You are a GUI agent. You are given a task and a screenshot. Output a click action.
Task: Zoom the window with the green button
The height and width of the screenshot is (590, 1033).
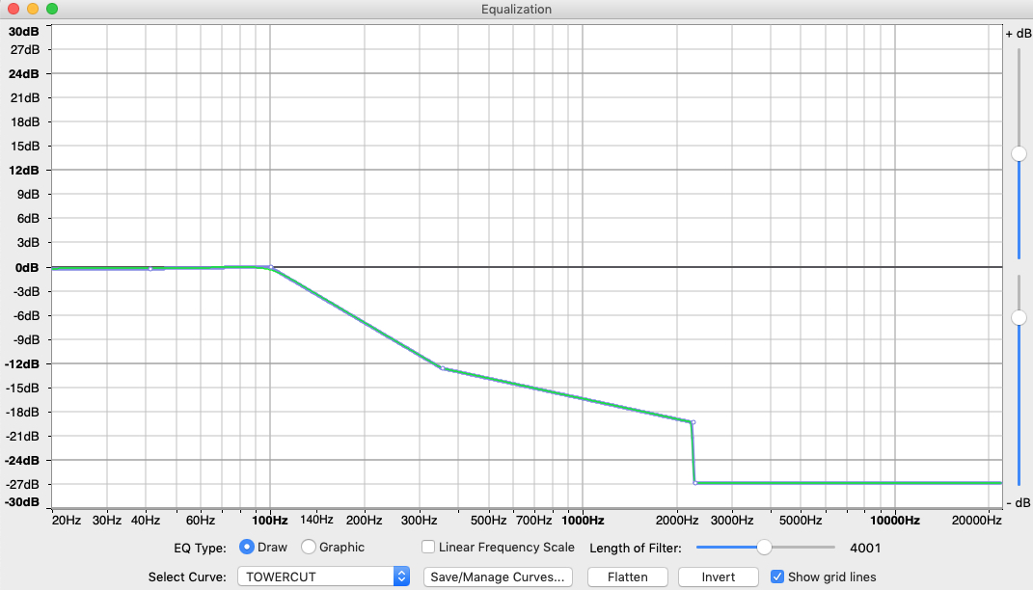pyautogui.click(x=52, y=9)
